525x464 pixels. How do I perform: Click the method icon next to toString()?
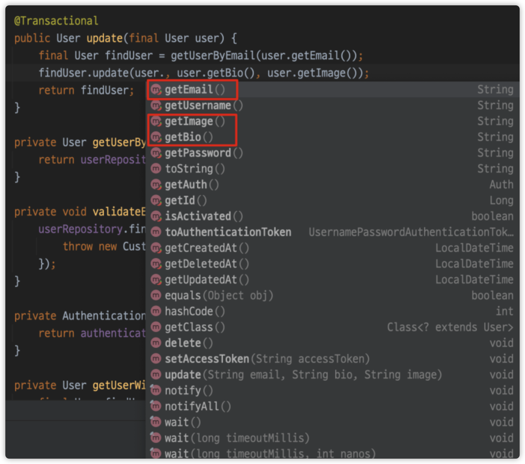click(x=156, y=169)
